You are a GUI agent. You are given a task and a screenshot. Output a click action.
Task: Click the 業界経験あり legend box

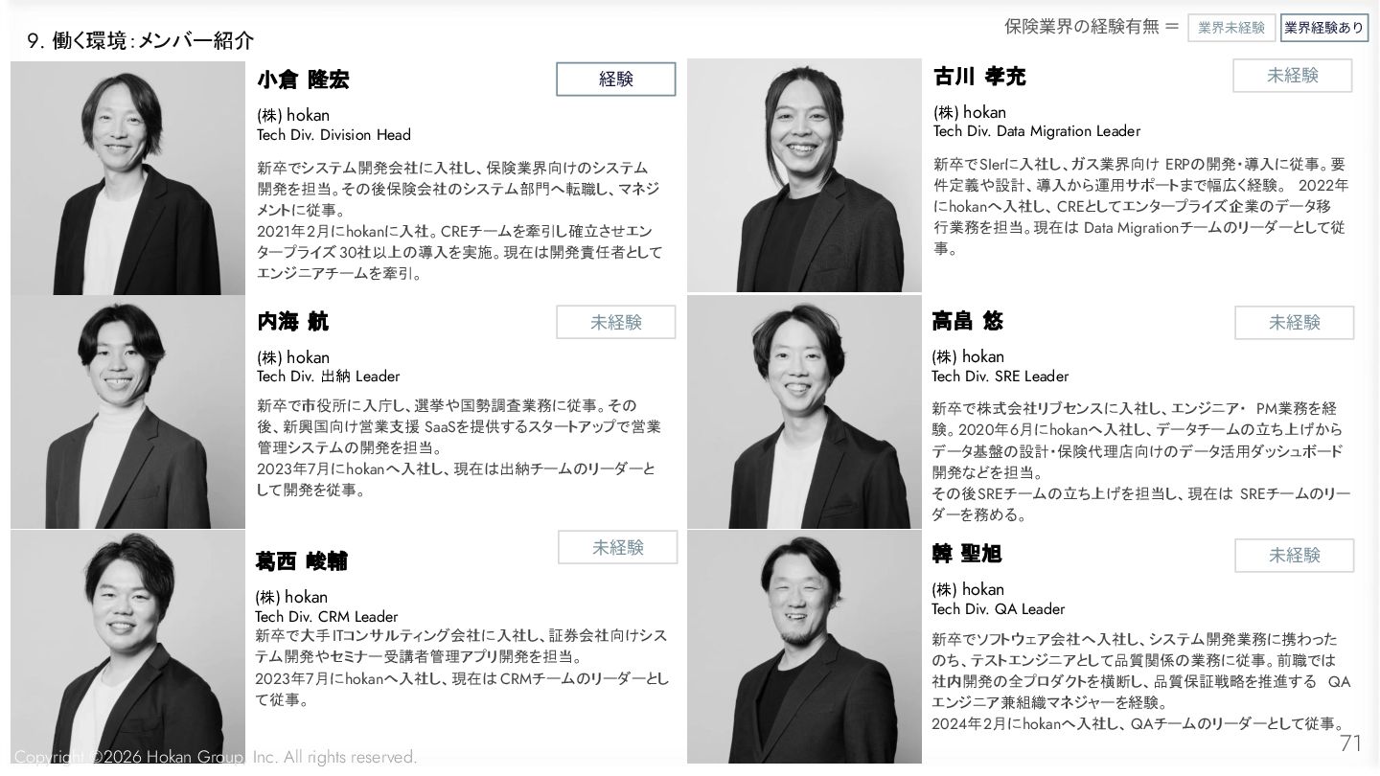tap(1323, 28)
